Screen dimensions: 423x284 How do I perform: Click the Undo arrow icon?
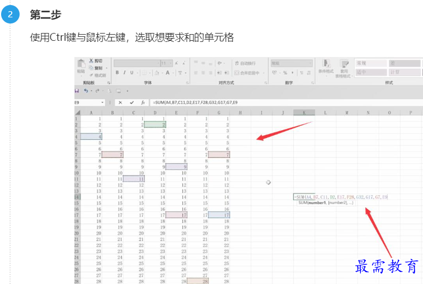(86, 91)
